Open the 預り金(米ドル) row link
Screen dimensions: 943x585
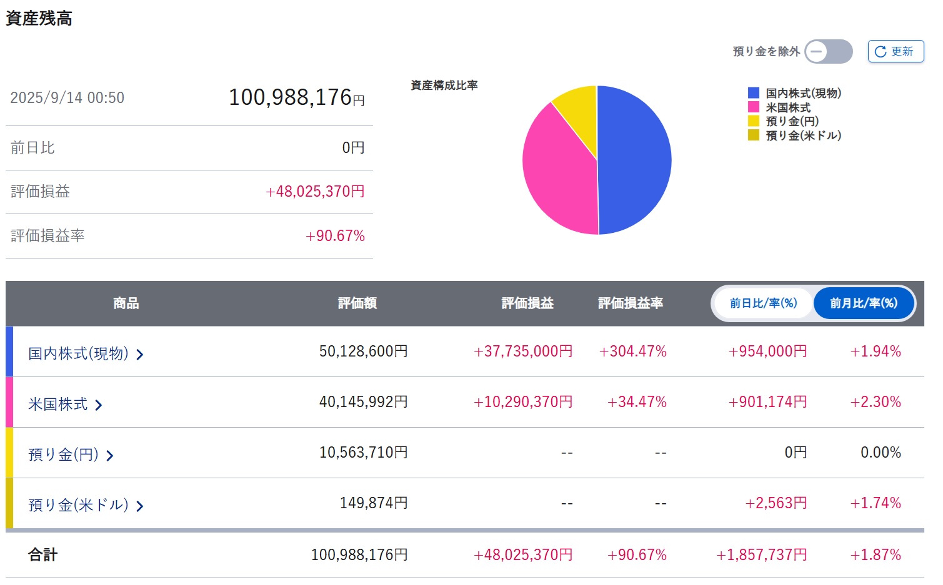(x=78, y=506)
